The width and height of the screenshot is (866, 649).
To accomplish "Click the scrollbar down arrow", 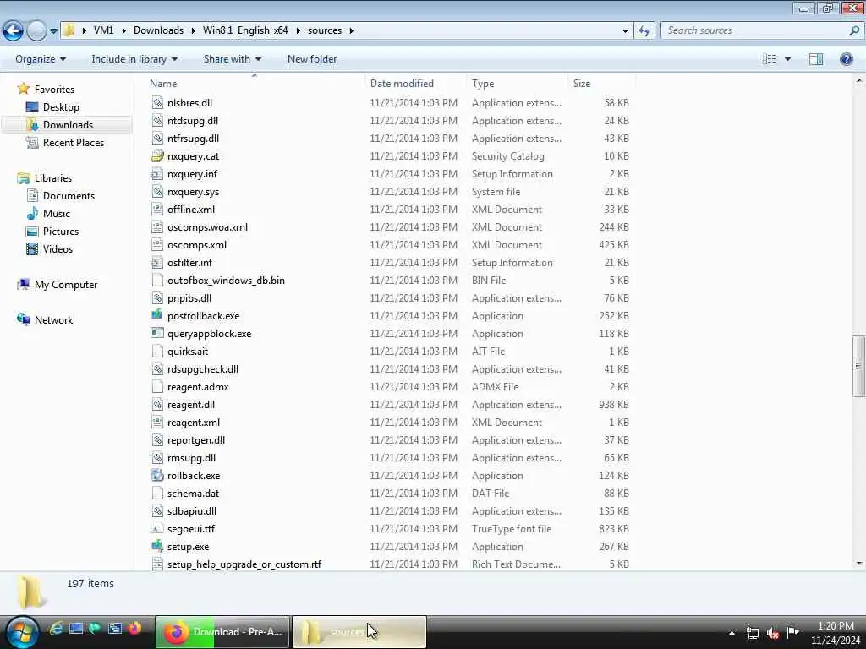I will point(859,564).
